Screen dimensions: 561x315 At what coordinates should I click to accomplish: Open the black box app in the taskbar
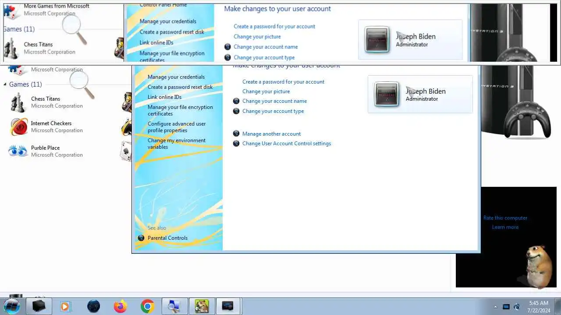pyautogui.click(x=39, y=306)
